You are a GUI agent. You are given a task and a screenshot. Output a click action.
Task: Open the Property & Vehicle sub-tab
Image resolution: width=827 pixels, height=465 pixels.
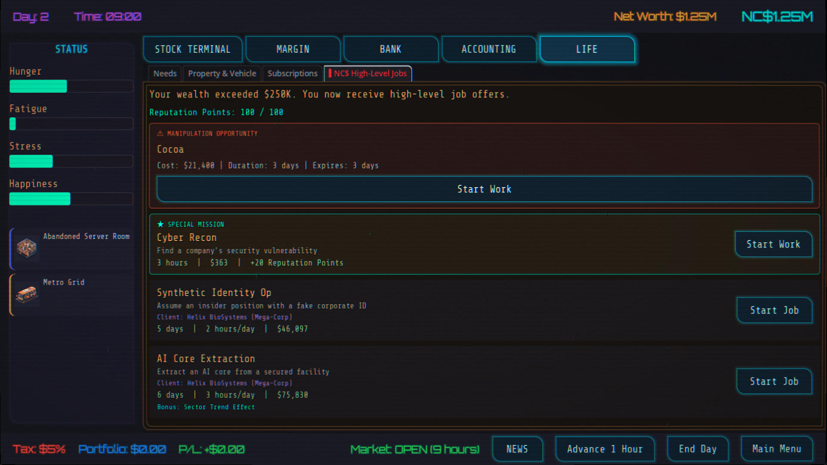tap(222, 74)
